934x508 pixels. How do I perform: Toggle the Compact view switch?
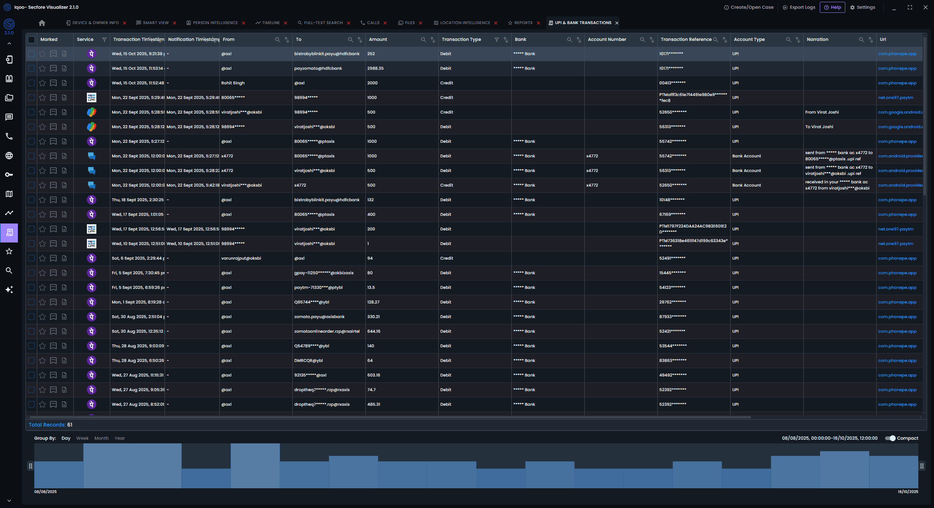pyautogui.click(x=890, y=438)
